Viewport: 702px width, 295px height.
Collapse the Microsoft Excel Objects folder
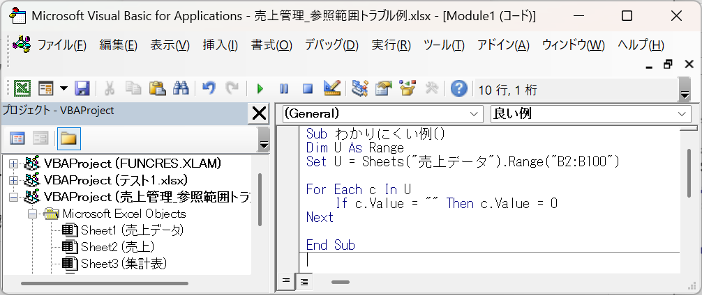(32, 214)
